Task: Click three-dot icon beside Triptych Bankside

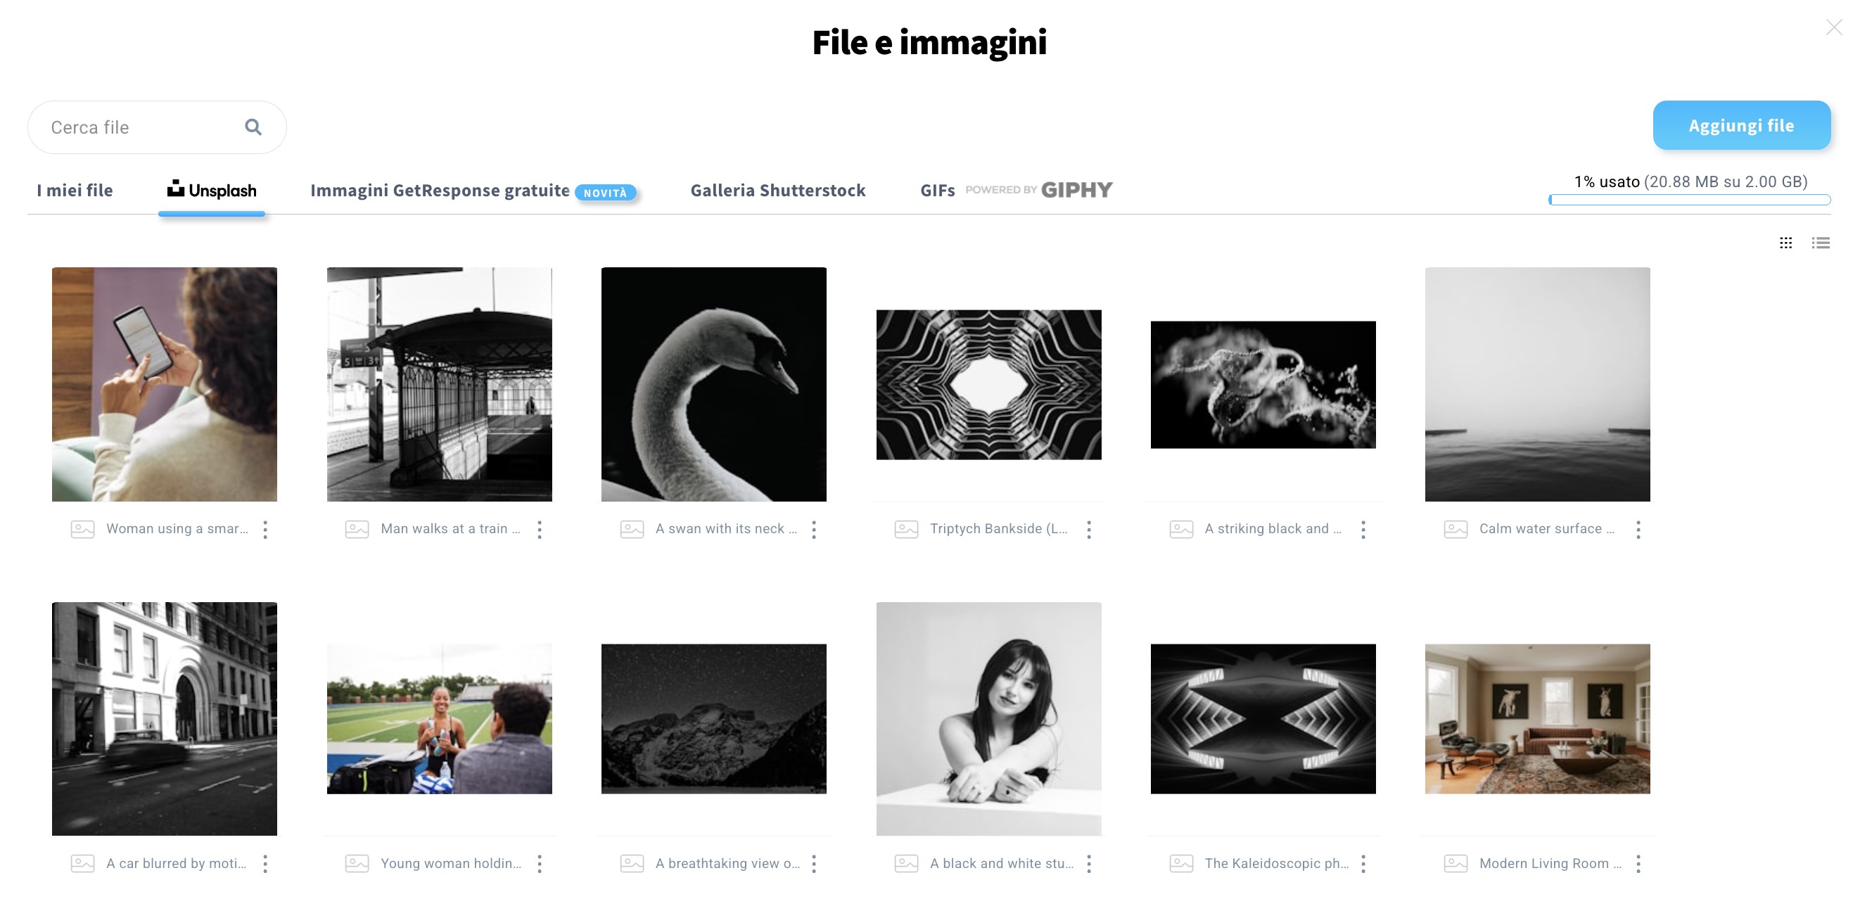Action: [x=1089, y=529]
